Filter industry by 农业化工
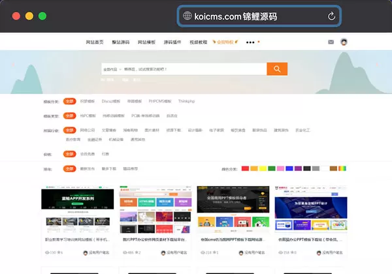Viewport: 392px width, 274px height. pos(302,130)
